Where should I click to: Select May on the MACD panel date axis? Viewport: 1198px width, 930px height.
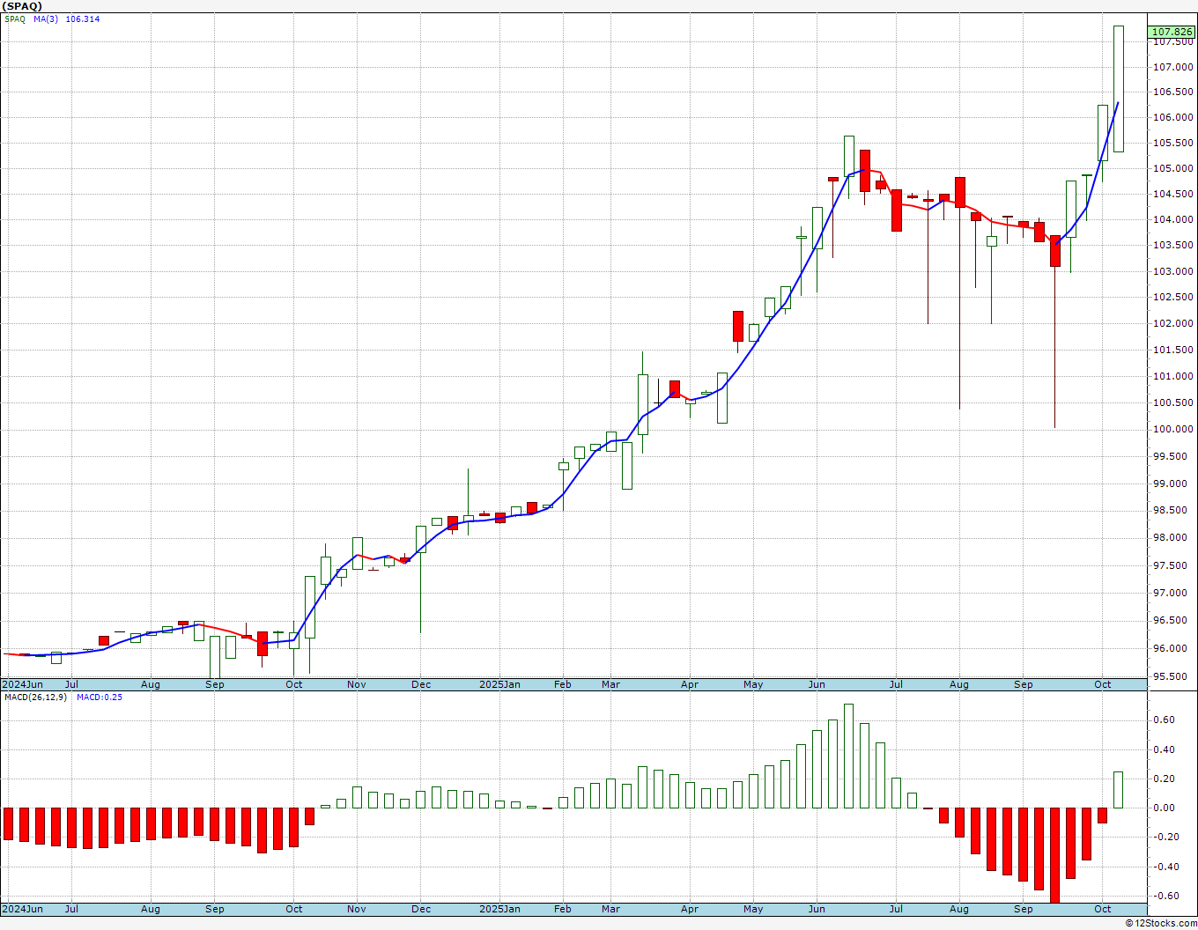pyautogui.click(x=753, y=909)
